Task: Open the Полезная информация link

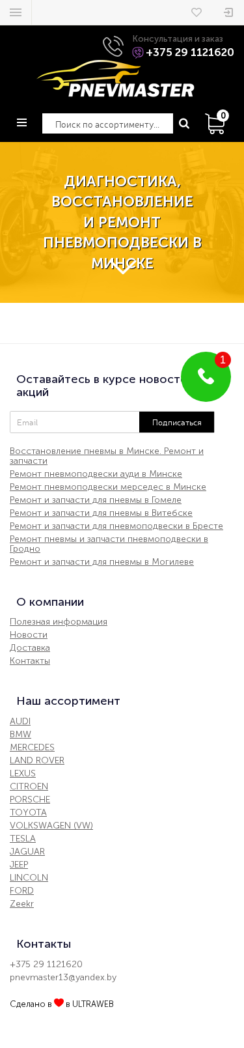Action: [59, 621]
